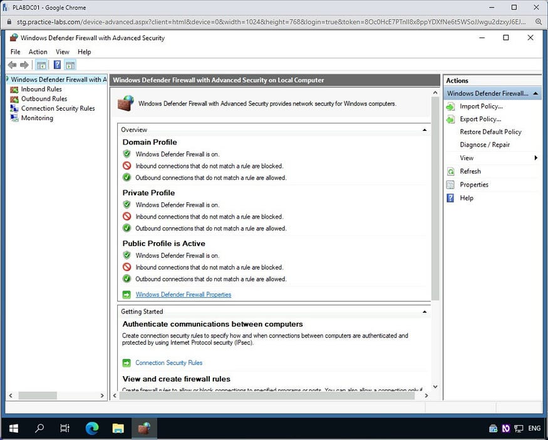This screenshot has height=440, width=548.
Task: Click the tree pane scroll right arrow
Action: (x=102, y=396)
